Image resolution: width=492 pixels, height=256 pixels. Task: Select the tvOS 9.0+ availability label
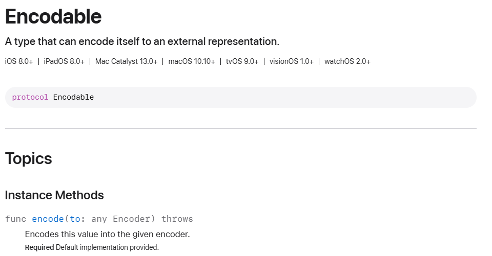point(242,61)
